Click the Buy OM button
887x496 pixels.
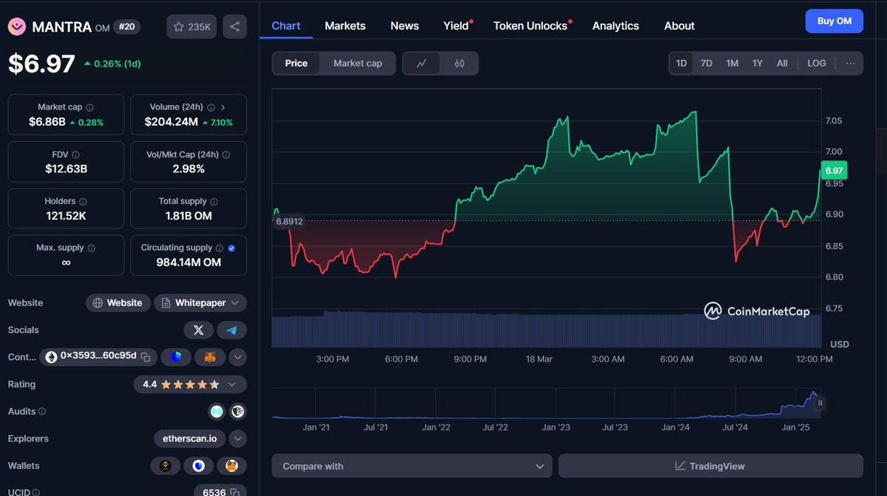(x=834, y=21)
